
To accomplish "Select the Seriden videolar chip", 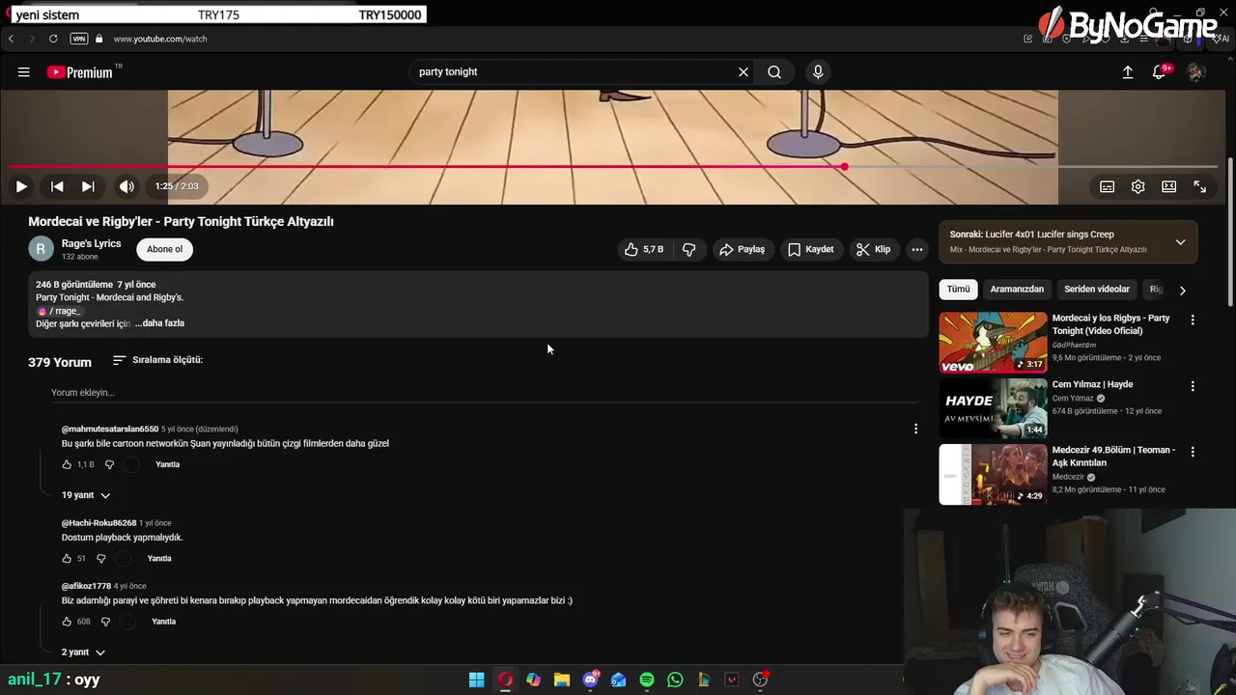I will coord(1097,289).
